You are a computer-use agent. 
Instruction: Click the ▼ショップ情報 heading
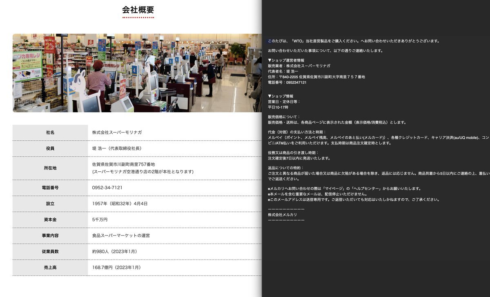tap(281, 96)
